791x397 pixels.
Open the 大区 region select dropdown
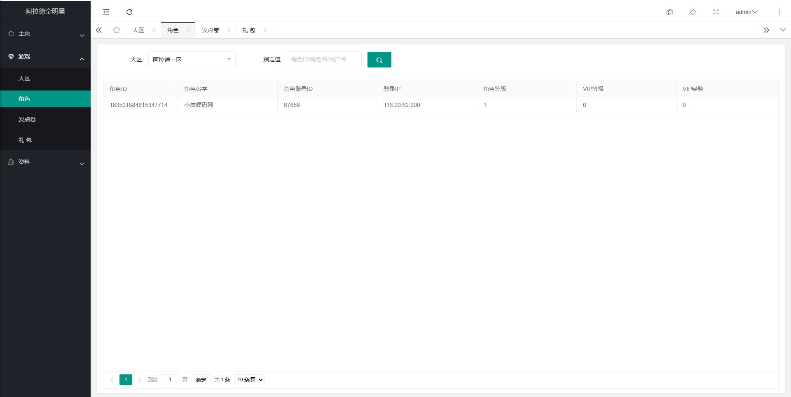tap(192, 59)
